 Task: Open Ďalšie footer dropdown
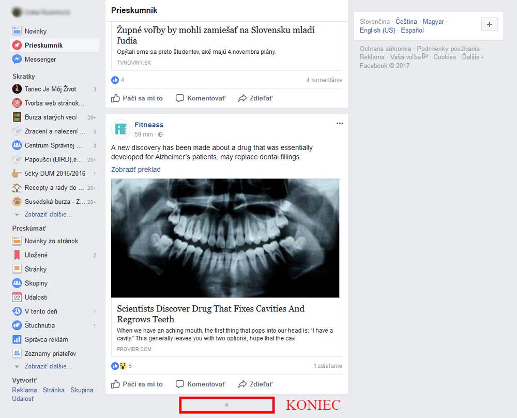coord(473,57)
